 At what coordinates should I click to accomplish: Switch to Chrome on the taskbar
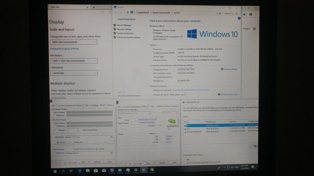tap(152, 170)
